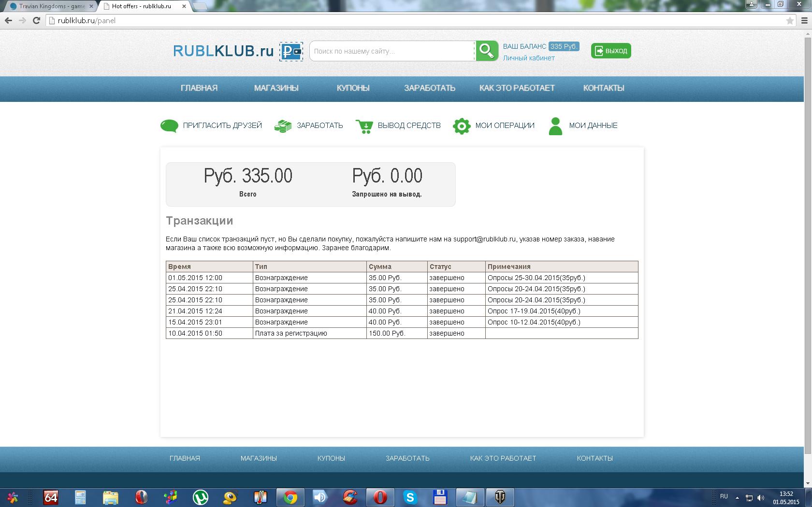The image size is (812, 507).
Task: Open CCleaner icon on the taskbar
Action: [x=350, y=497]
